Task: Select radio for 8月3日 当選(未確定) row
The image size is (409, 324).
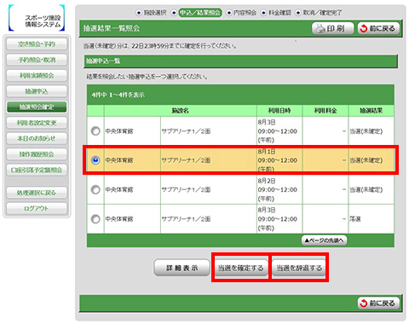Action: [x=95, y=131]
